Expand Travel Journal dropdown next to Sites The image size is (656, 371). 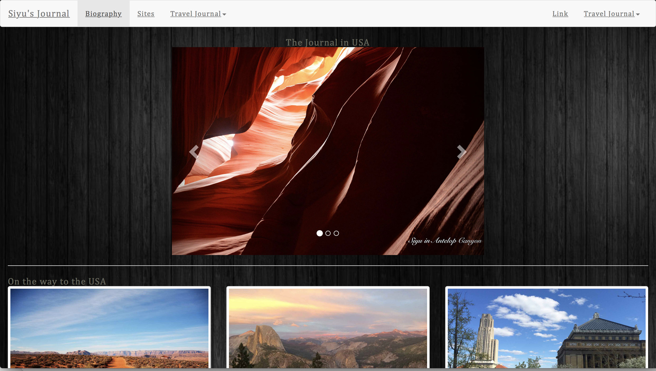[x=196, y=14]
